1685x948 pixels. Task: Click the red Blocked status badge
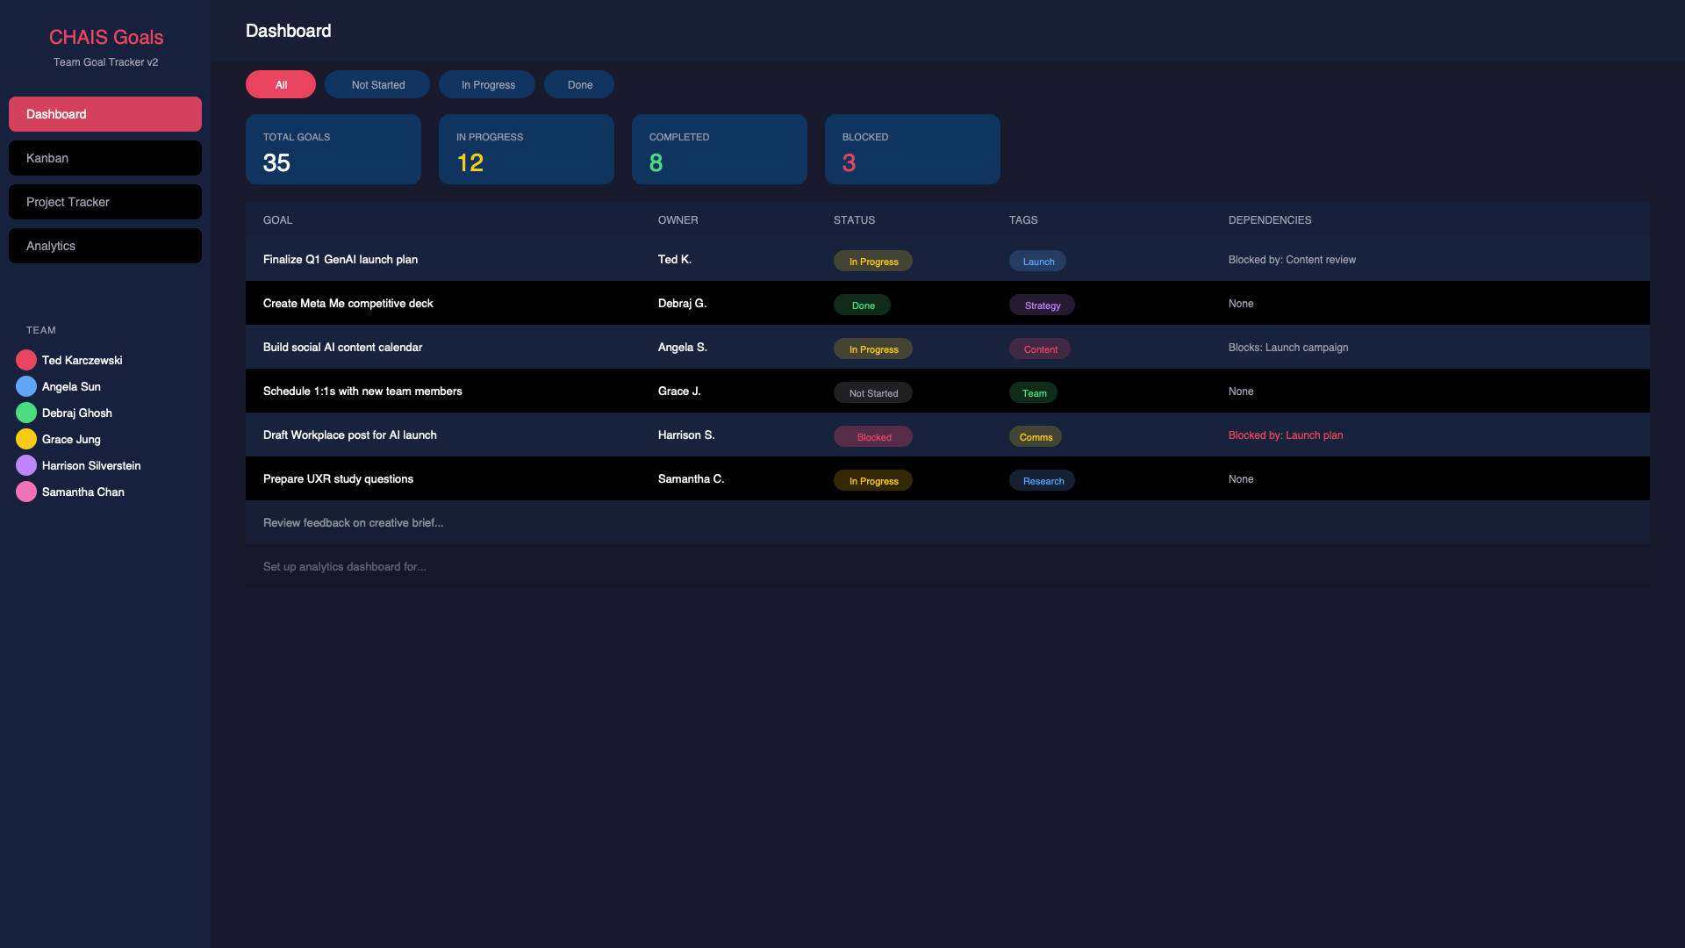click(x=873, y=437)
